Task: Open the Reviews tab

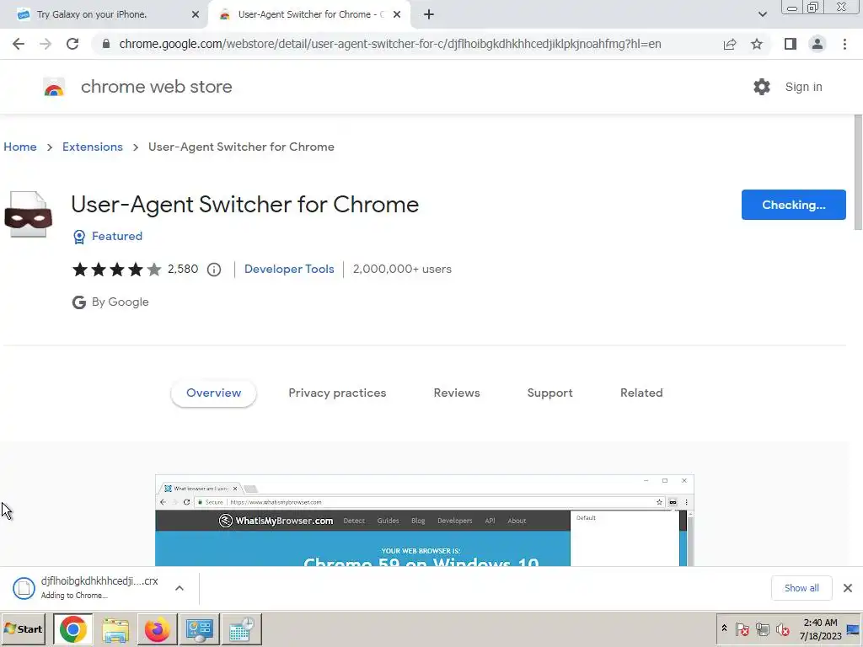Action: (x=457, y=393)
